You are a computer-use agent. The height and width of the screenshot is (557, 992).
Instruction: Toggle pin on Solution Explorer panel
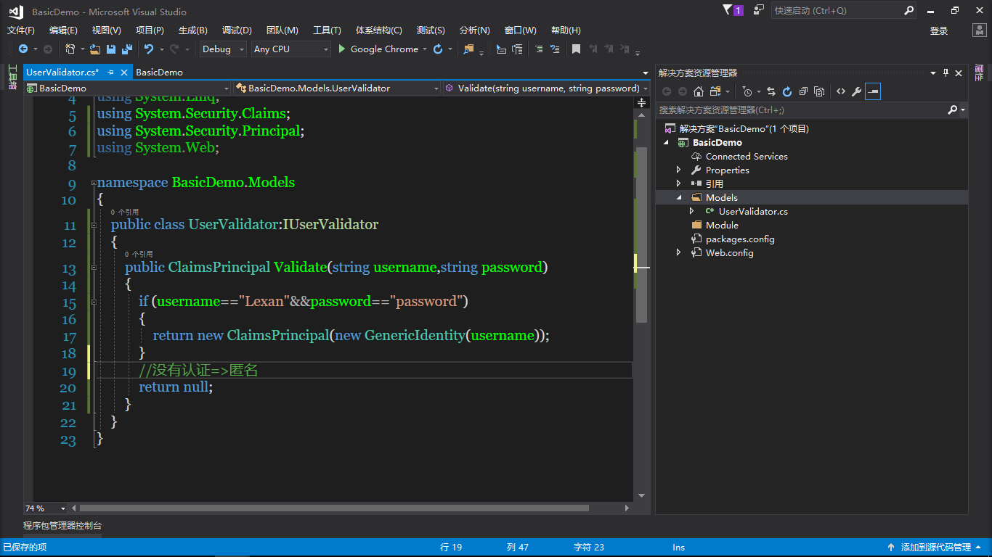946,73
